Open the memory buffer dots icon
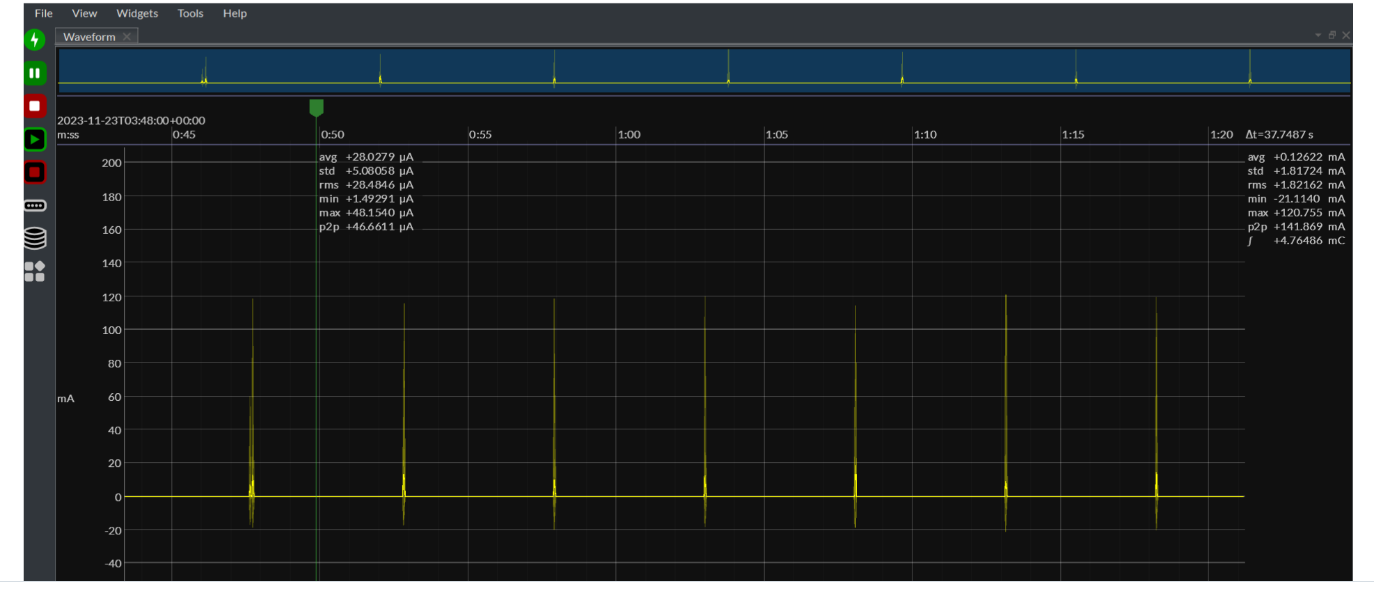Viewport: 1374px width, 595px height. [x=35, y=205]
